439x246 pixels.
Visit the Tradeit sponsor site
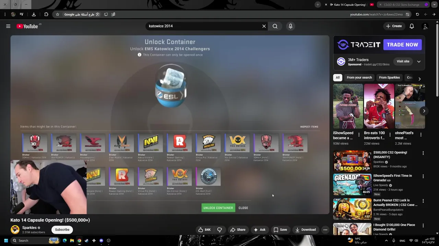coord(403,61)
